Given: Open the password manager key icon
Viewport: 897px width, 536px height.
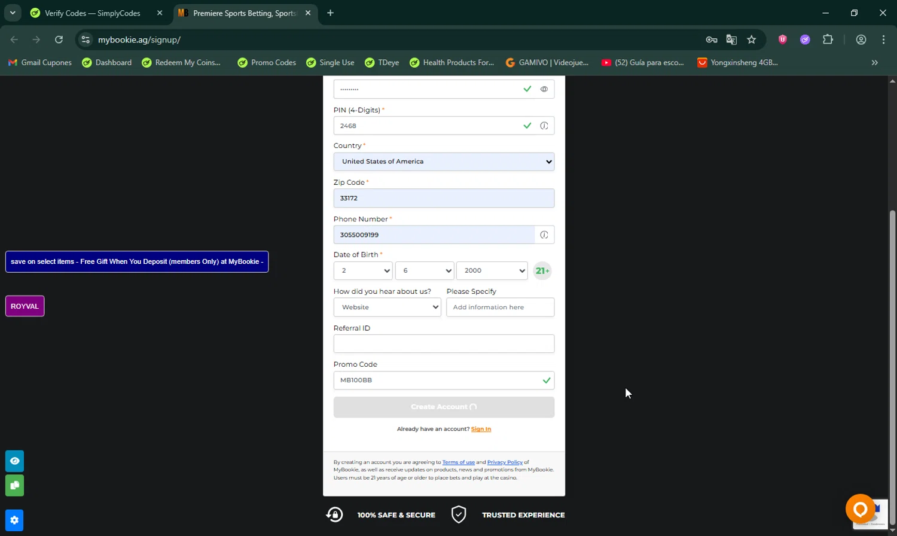Looking at the screenshot, I should coord(712,39).
